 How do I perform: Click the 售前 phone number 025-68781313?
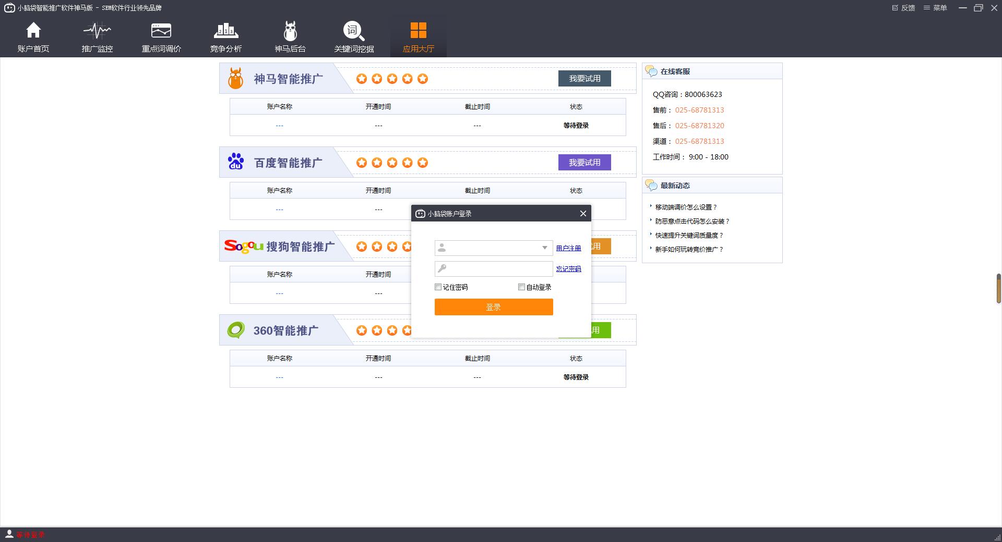[x=699, y=110]
